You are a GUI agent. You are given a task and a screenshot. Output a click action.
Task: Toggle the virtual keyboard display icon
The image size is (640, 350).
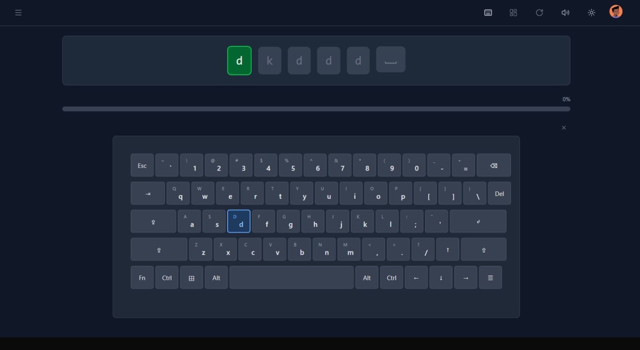pyautogui.click(x=488, y=12)
